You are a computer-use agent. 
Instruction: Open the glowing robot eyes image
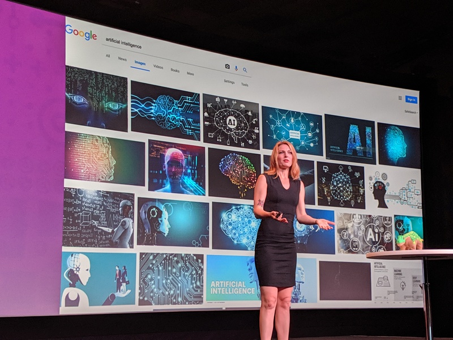pos(96,99)
